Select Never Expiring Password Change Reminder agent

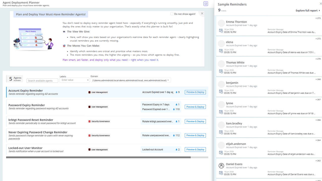click(107, 135)
